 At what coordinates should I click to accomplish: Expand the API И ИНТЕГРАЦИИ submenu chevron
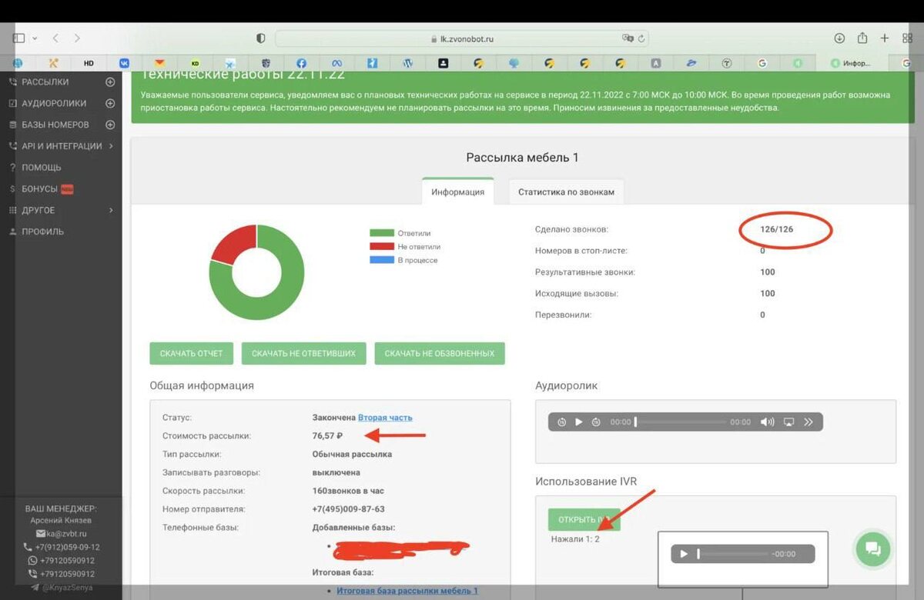click(112, 145)
